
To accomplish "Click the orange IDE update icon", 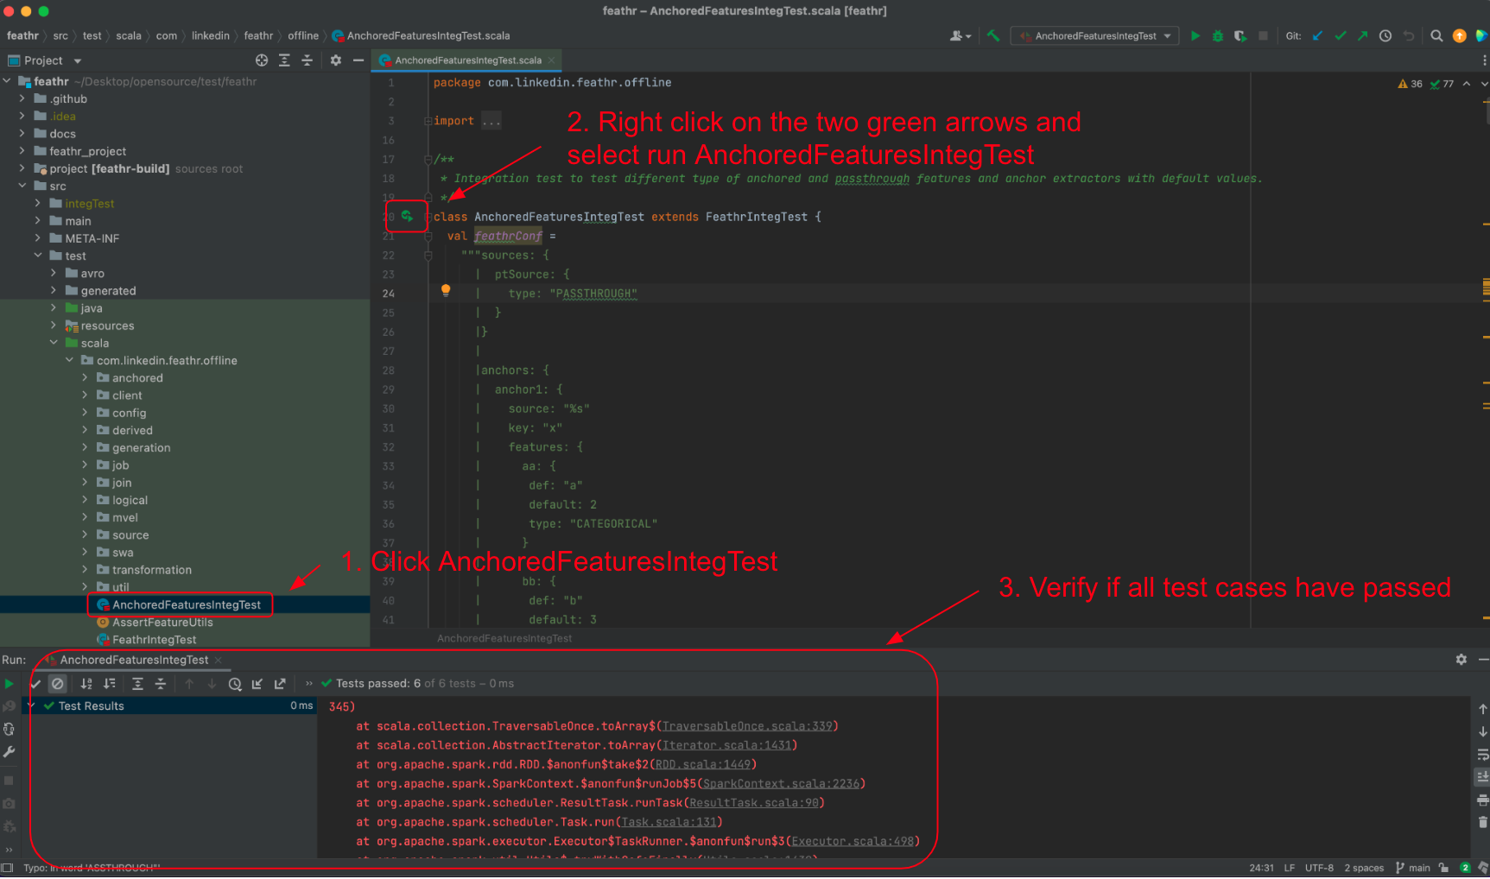I will [x=1460, y=36].
